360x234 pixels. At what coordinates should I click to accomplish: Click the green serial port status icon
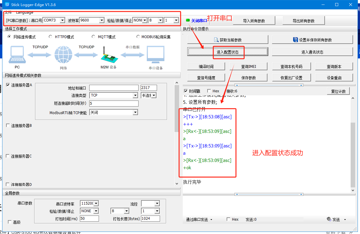(x=188, y=20)
